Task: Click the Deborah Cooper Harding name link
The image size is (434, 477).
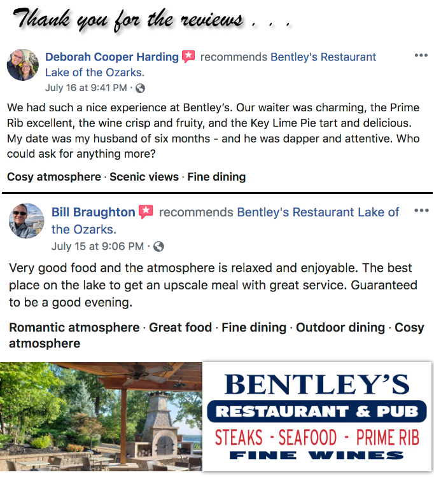Action: tap(112, 57)
